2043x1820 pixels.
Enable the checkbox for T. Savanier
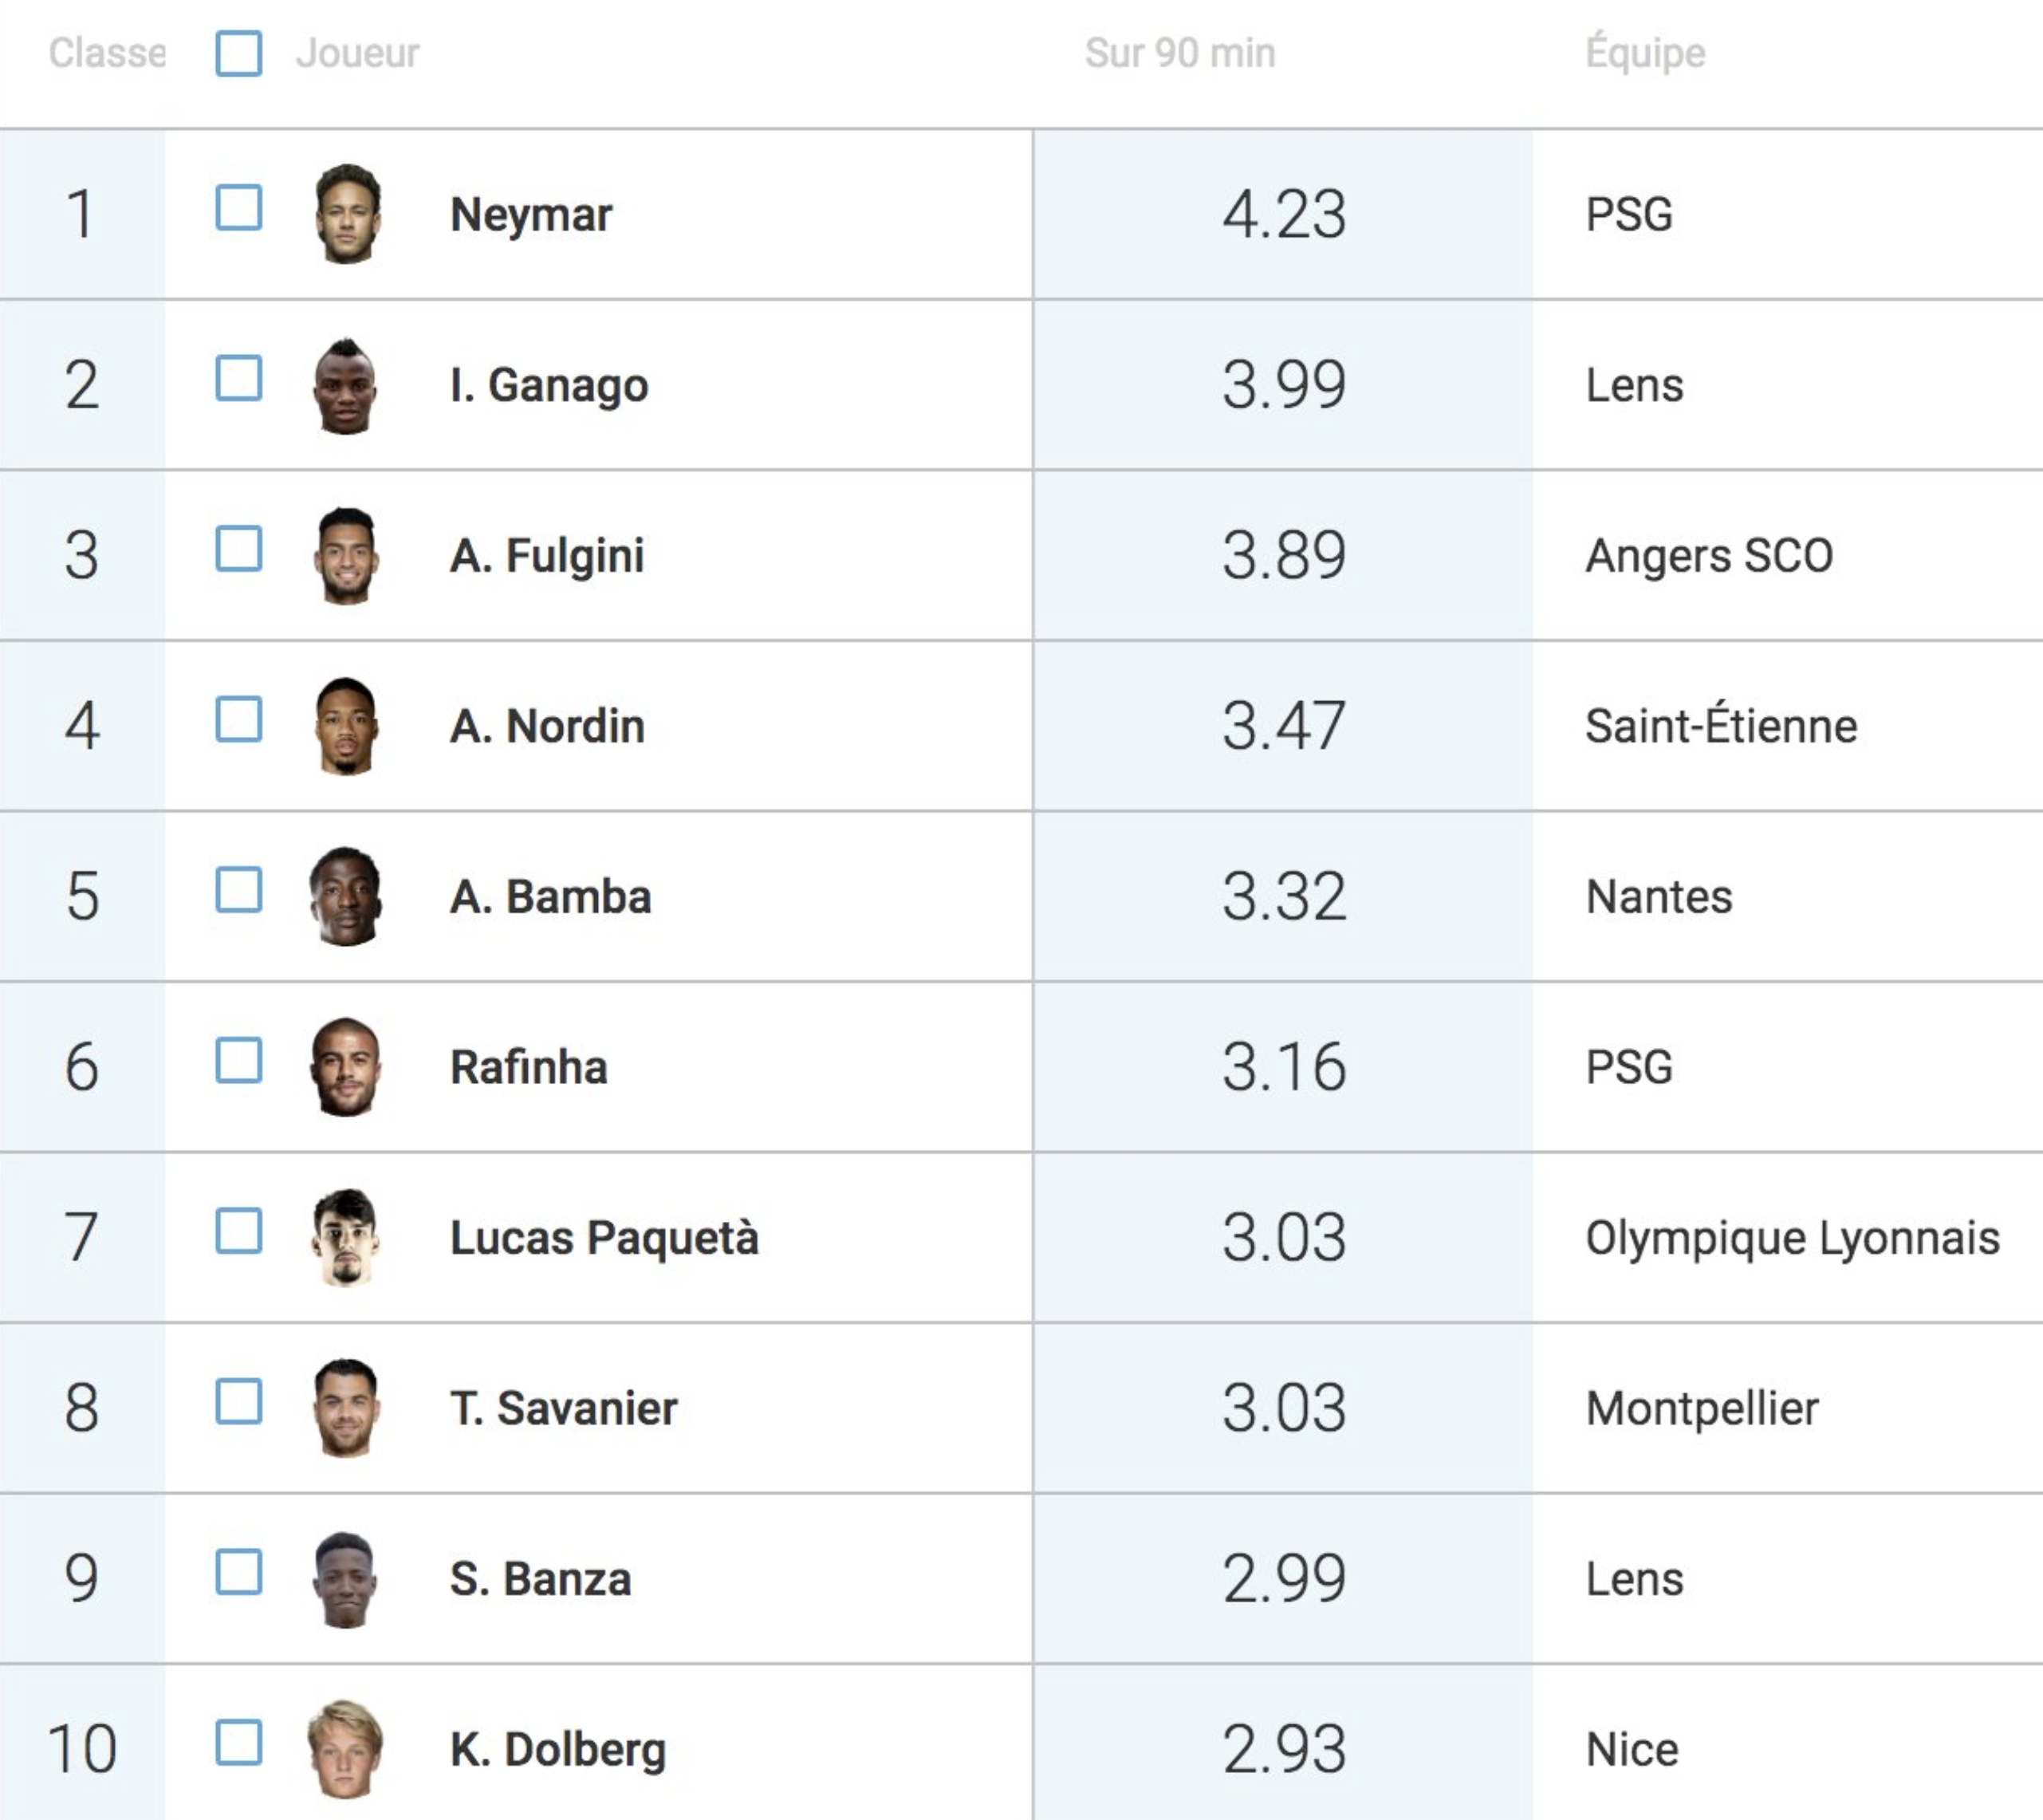[239, 1401]
